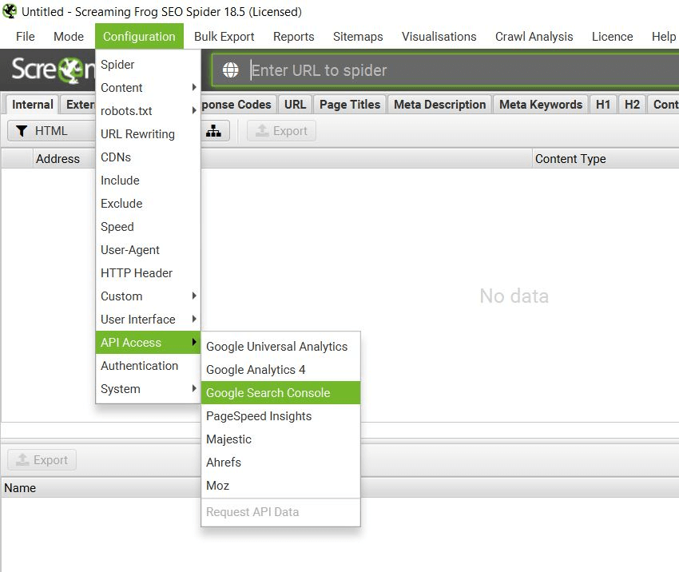679x572 pixels.
Task: Click the funnel filter icon beside HTML
Action: (22, 131)
